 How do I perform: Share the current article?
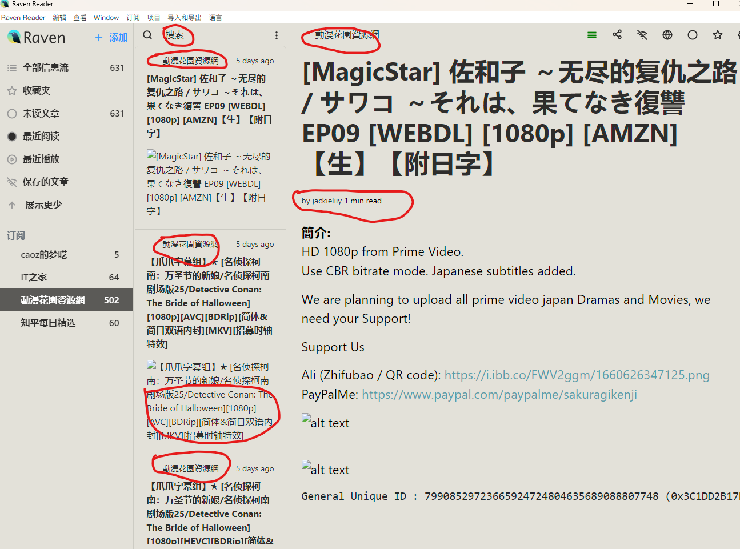617,35
